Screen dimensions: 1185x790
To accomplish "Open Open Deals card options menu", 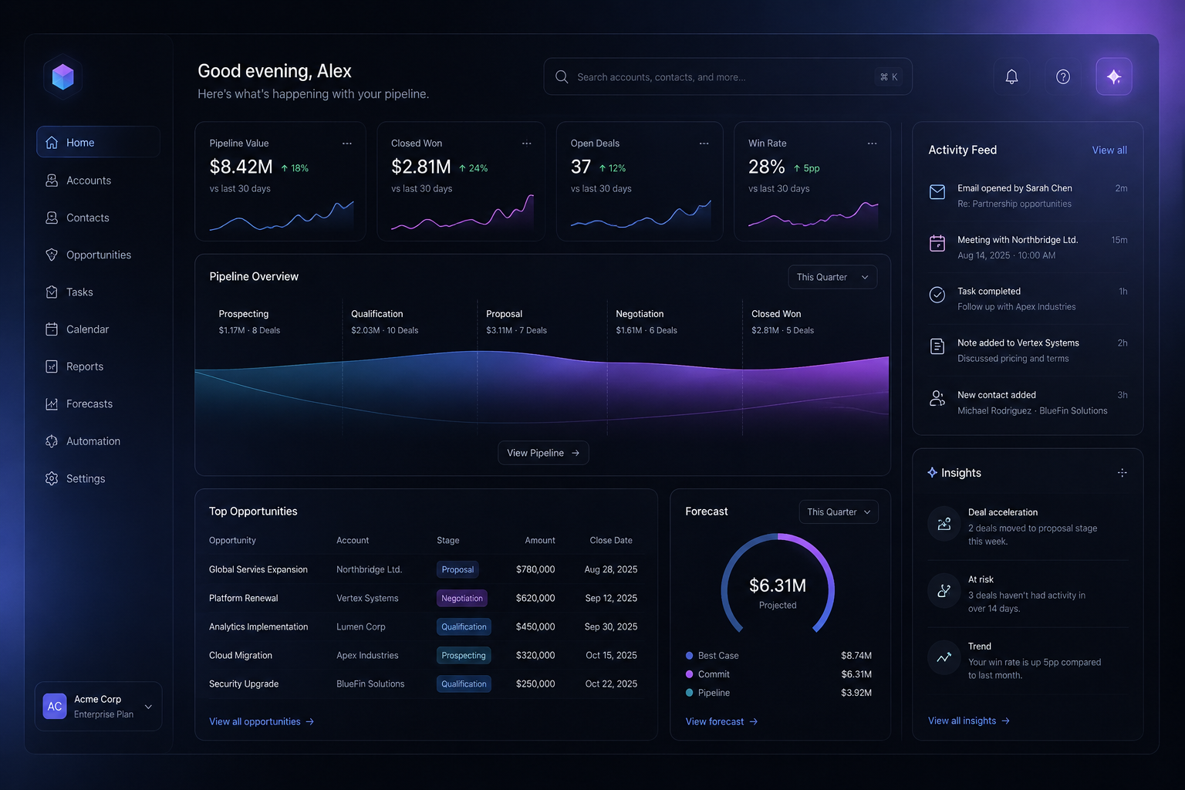I will tap(704, 143).
